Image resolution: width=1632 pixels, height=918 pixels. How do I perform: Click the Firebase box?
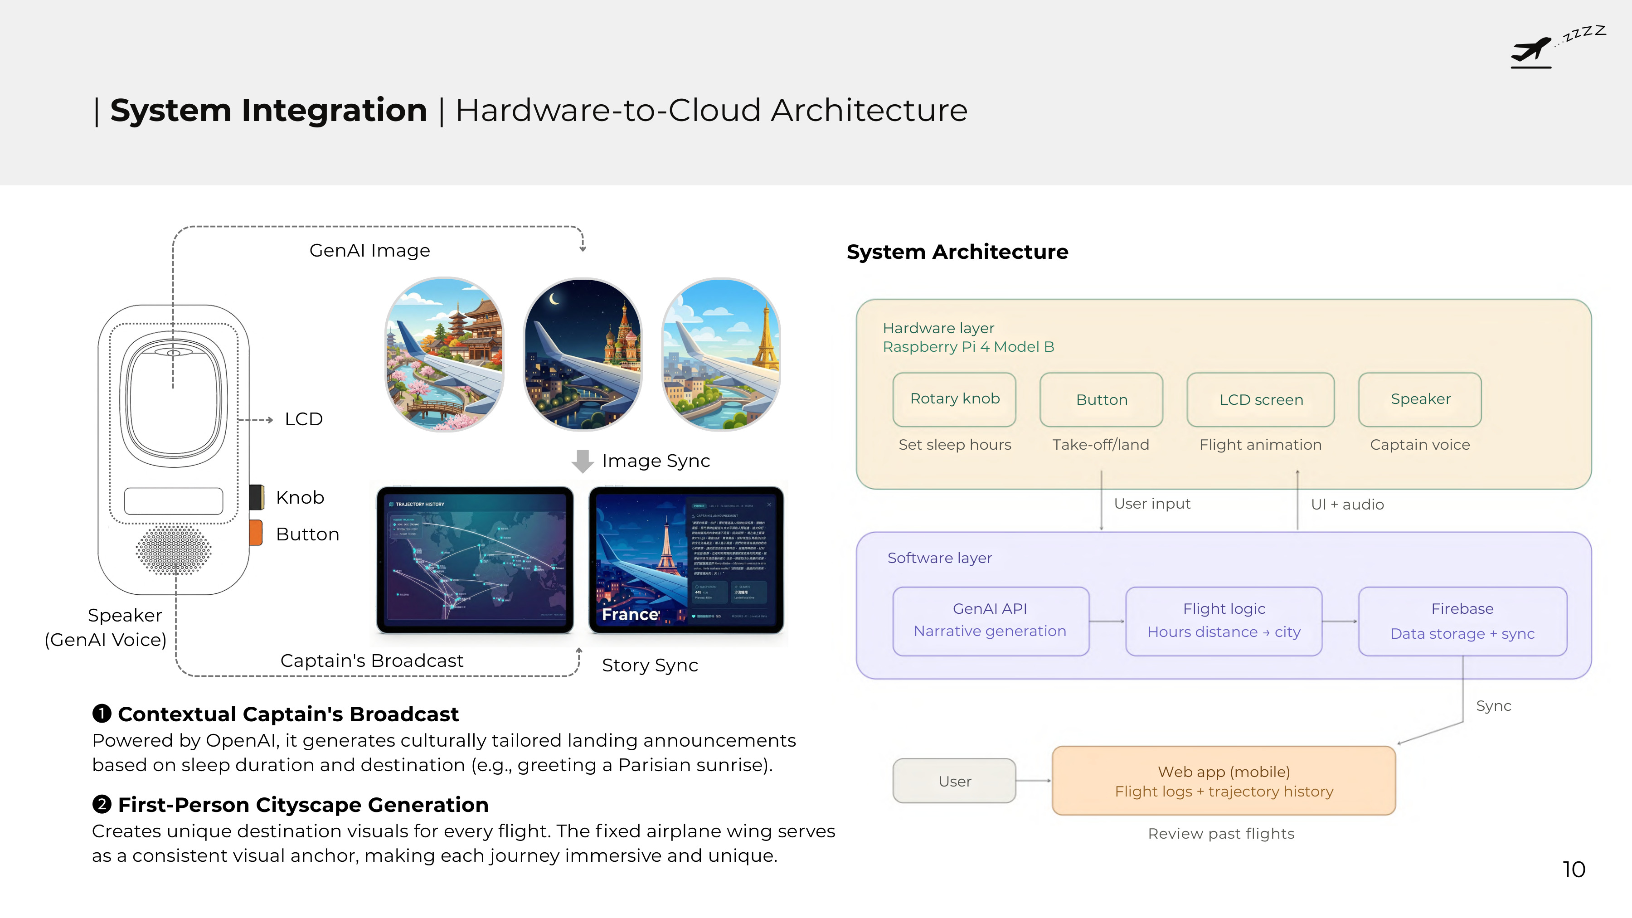click(x=1463, y=621)
